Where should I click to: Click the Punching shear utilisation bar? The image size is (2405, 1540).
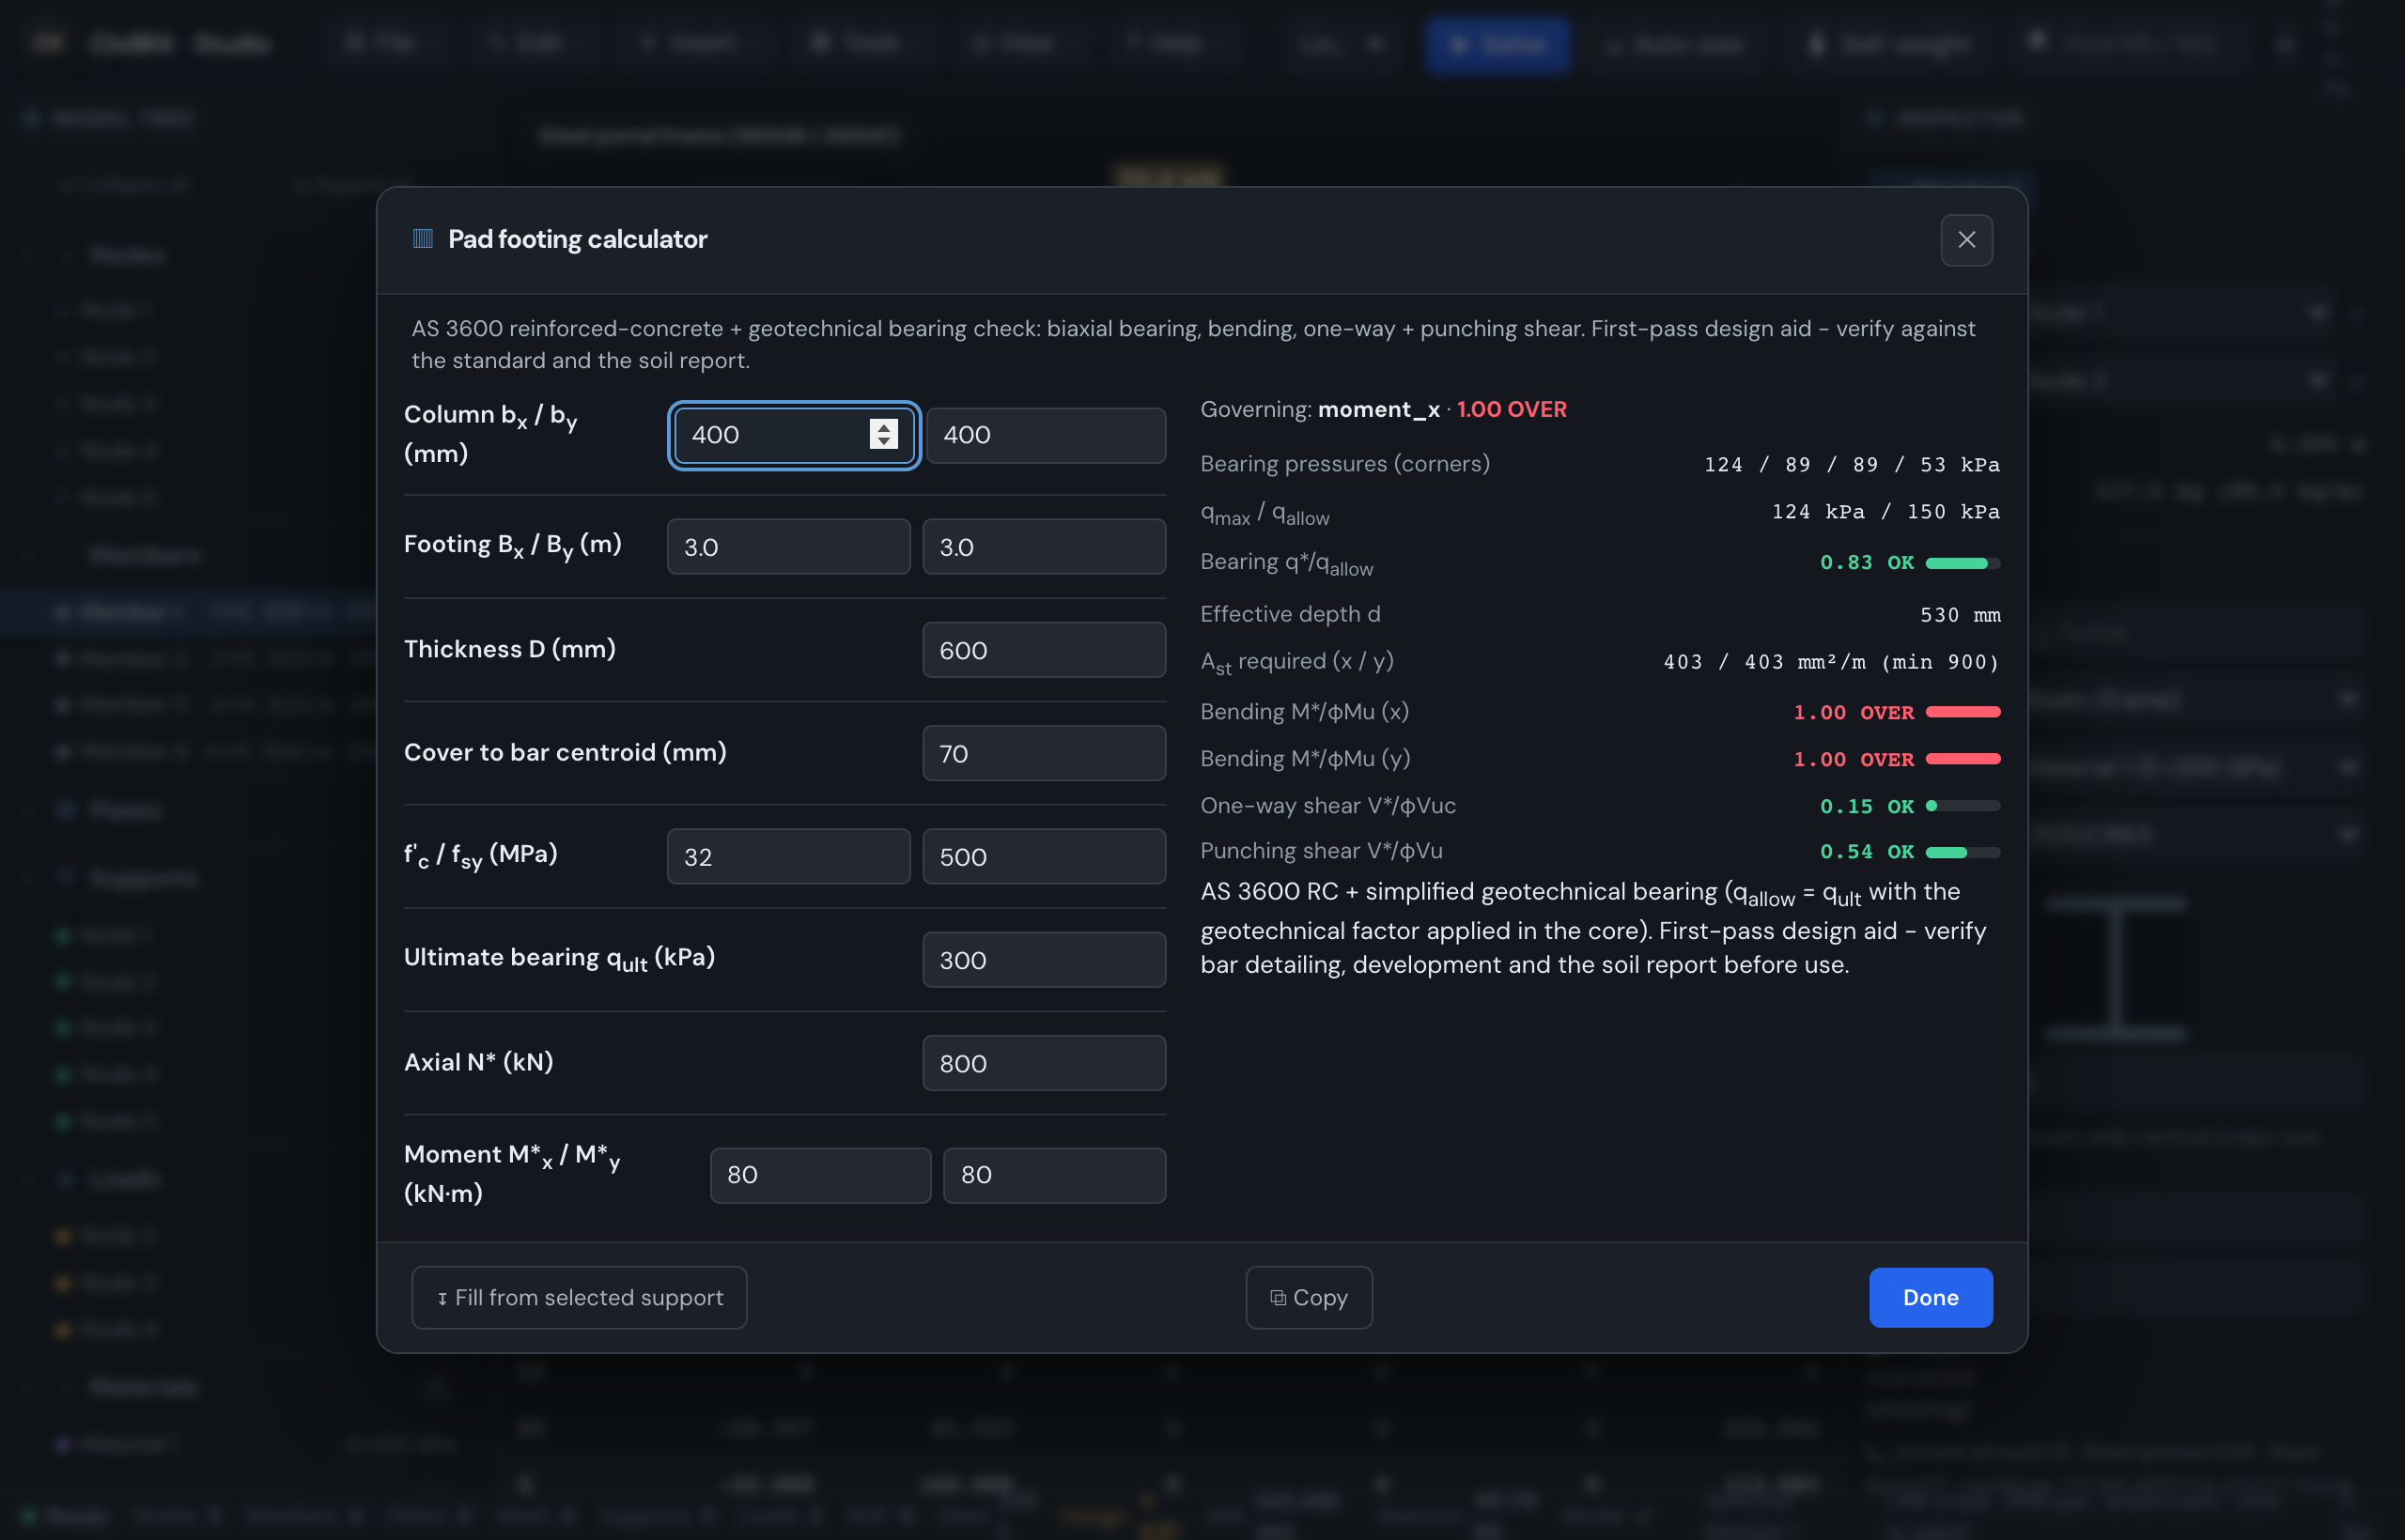(1963, 852)
